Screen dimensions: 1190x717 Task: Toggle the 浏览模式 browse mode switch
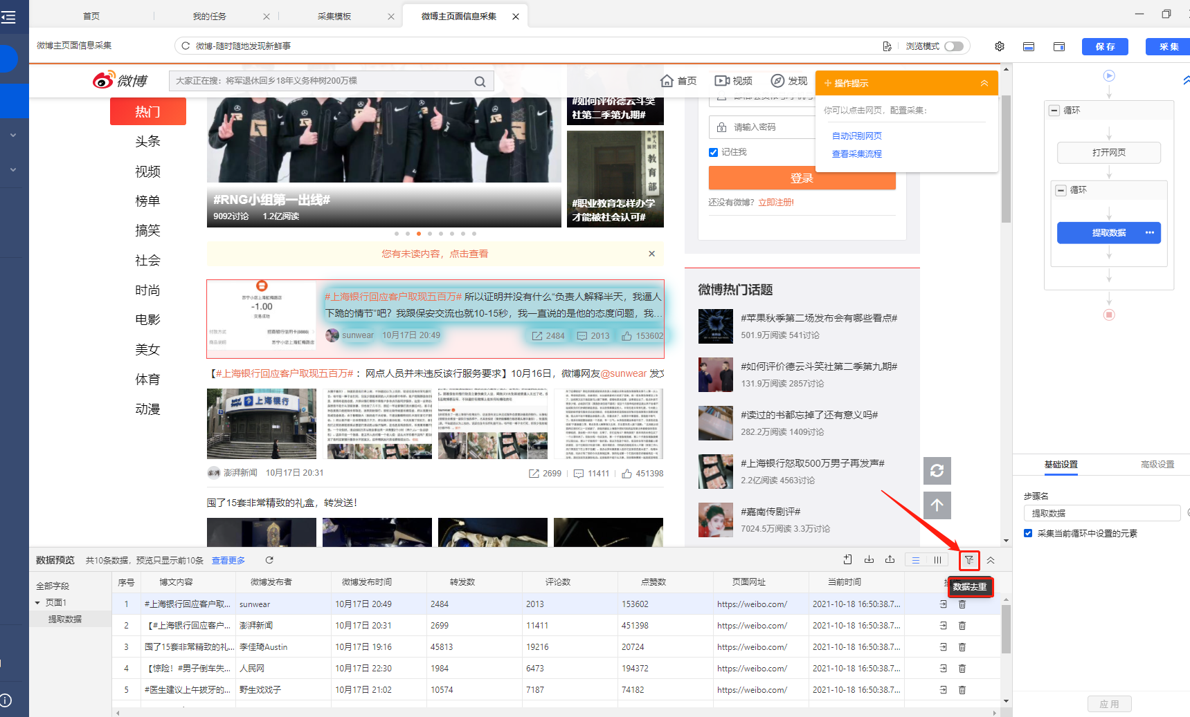tap(954, 46)
